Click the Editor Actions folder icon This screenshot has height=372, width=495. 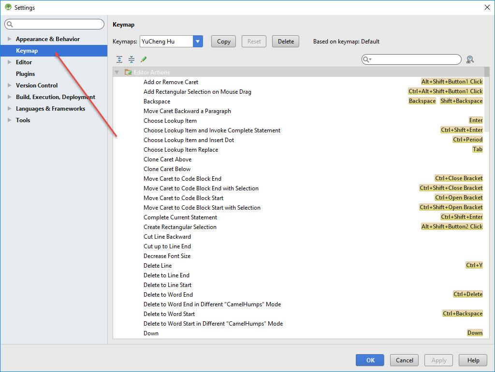pyautogui.click(x=128, y=72)
